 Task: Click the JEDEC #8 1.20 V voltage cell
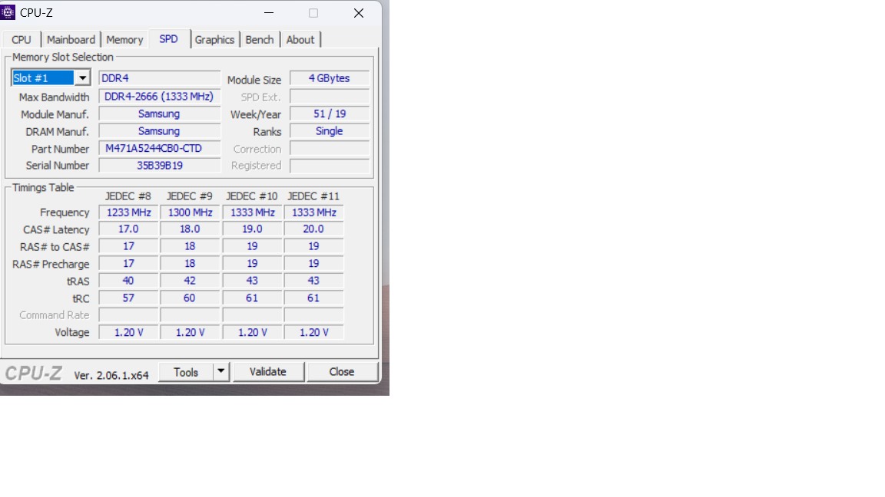pos(129,332)
